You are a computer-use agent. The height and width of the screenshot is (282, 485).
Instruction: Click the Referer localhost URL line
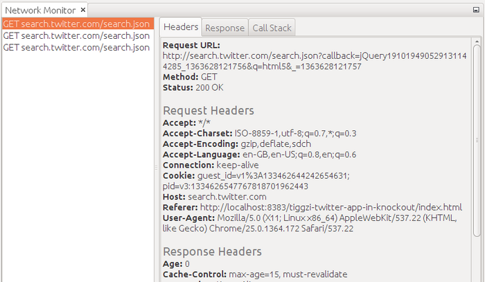point(312,207)
